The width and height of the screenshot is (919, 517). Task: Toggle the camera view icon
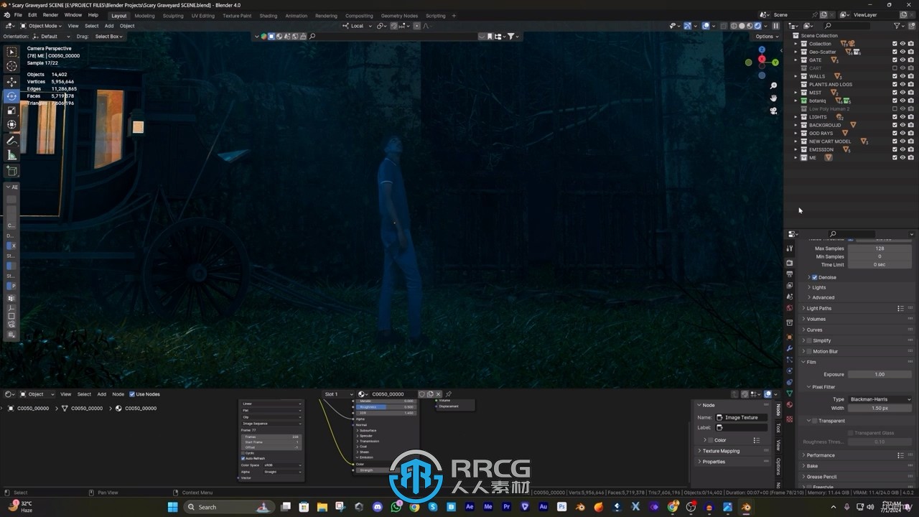pyautogui.click(x=773, y=111)
